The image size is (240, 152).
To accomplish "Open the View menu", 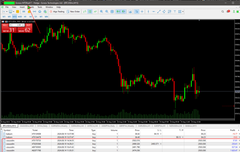I will click(14, 7).
